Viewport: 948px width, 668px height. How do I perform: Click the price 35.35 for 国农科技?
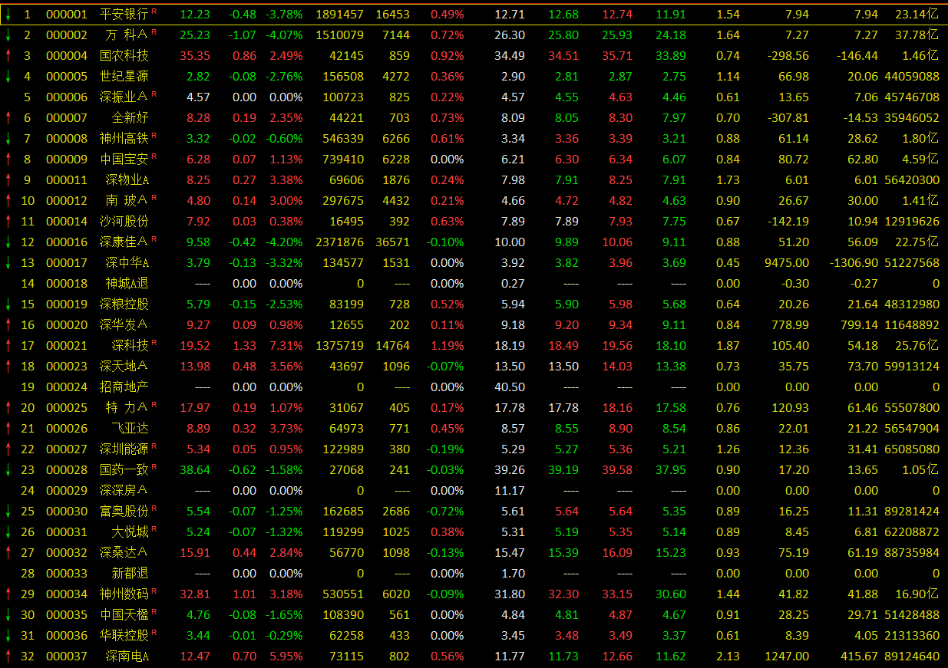(195, 55)
